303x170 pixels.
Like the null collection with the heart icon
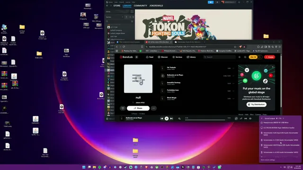[x=123, y=108]
